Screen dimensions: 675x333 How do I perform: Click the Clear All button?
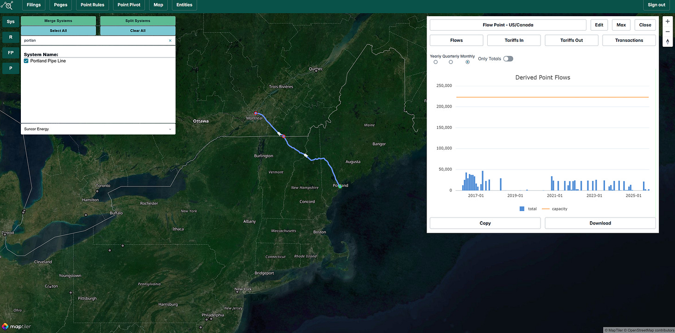138,31
